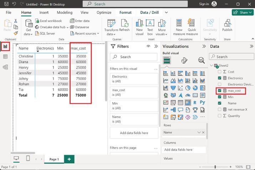Select the Pie chart visualization
Image resolution: width=255 pixels, height=170 pixels.
click(188, 88)
